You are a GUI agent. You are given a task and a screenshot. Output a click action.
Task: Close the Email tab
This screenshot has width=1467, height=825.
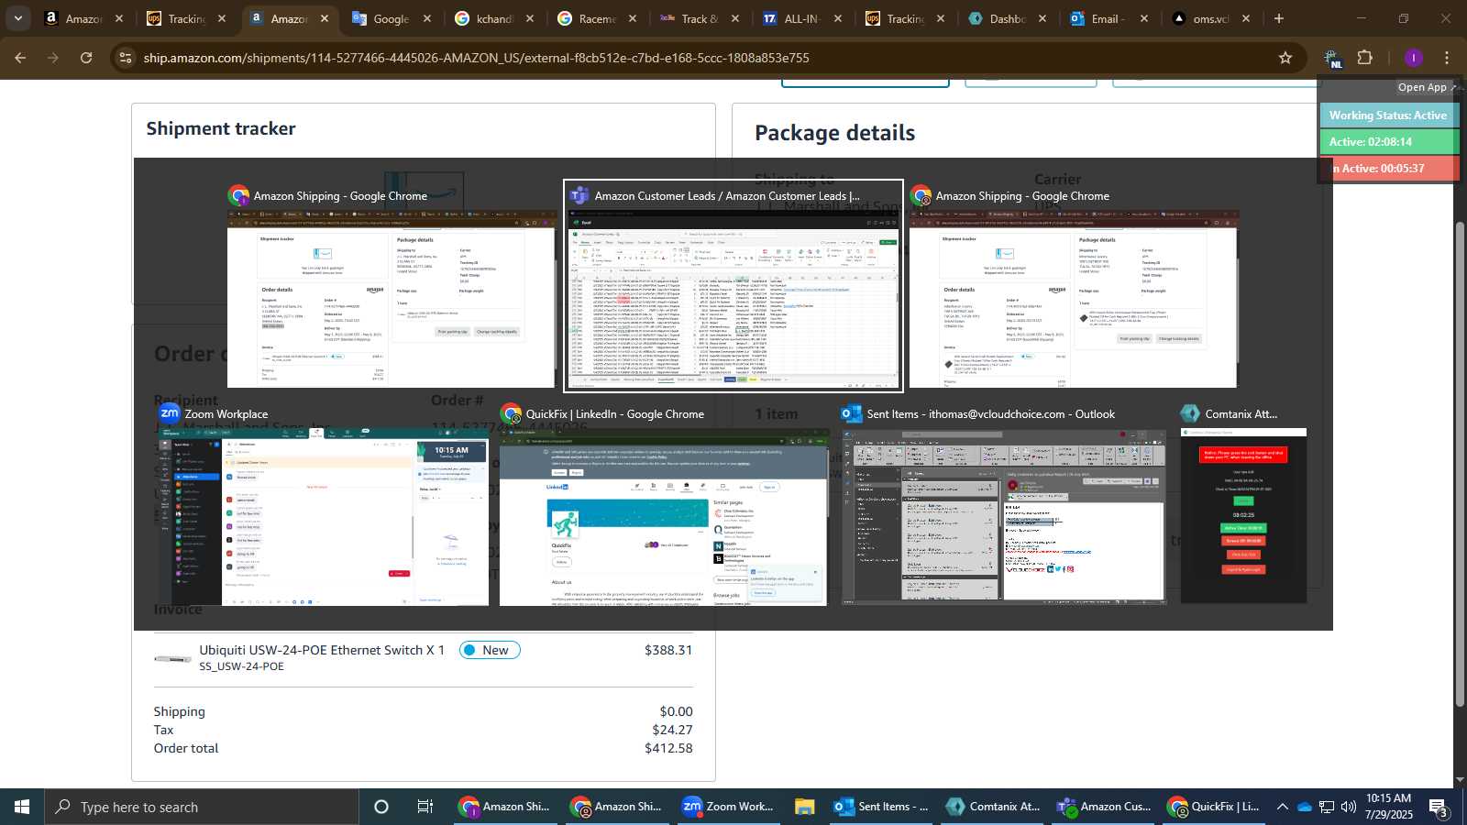pos(1144,18)
